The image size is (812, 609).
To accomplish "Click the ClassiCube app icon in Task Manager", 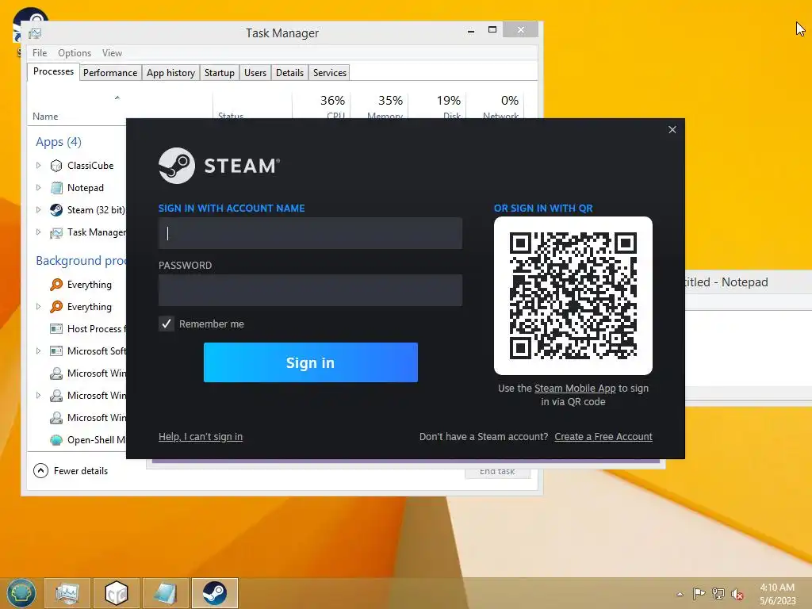I will (56, 166).
